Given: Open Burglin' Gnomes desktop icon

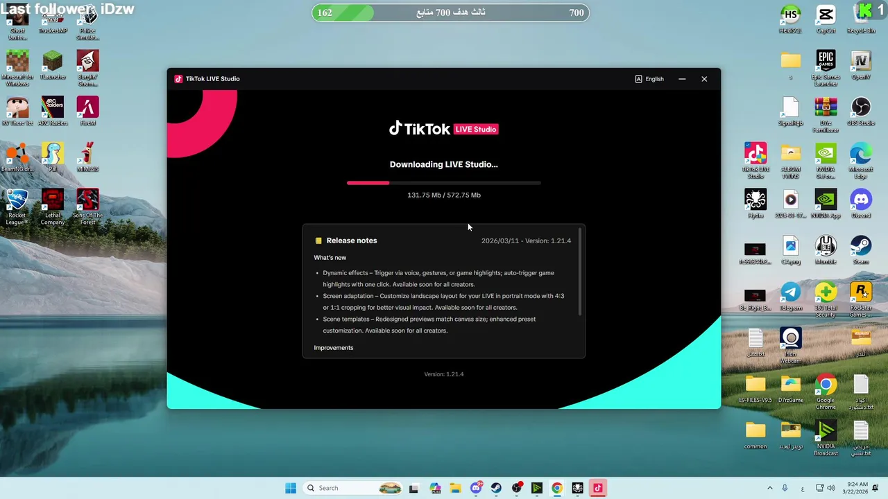Looking at the screenshot, I should click(87, 69).
